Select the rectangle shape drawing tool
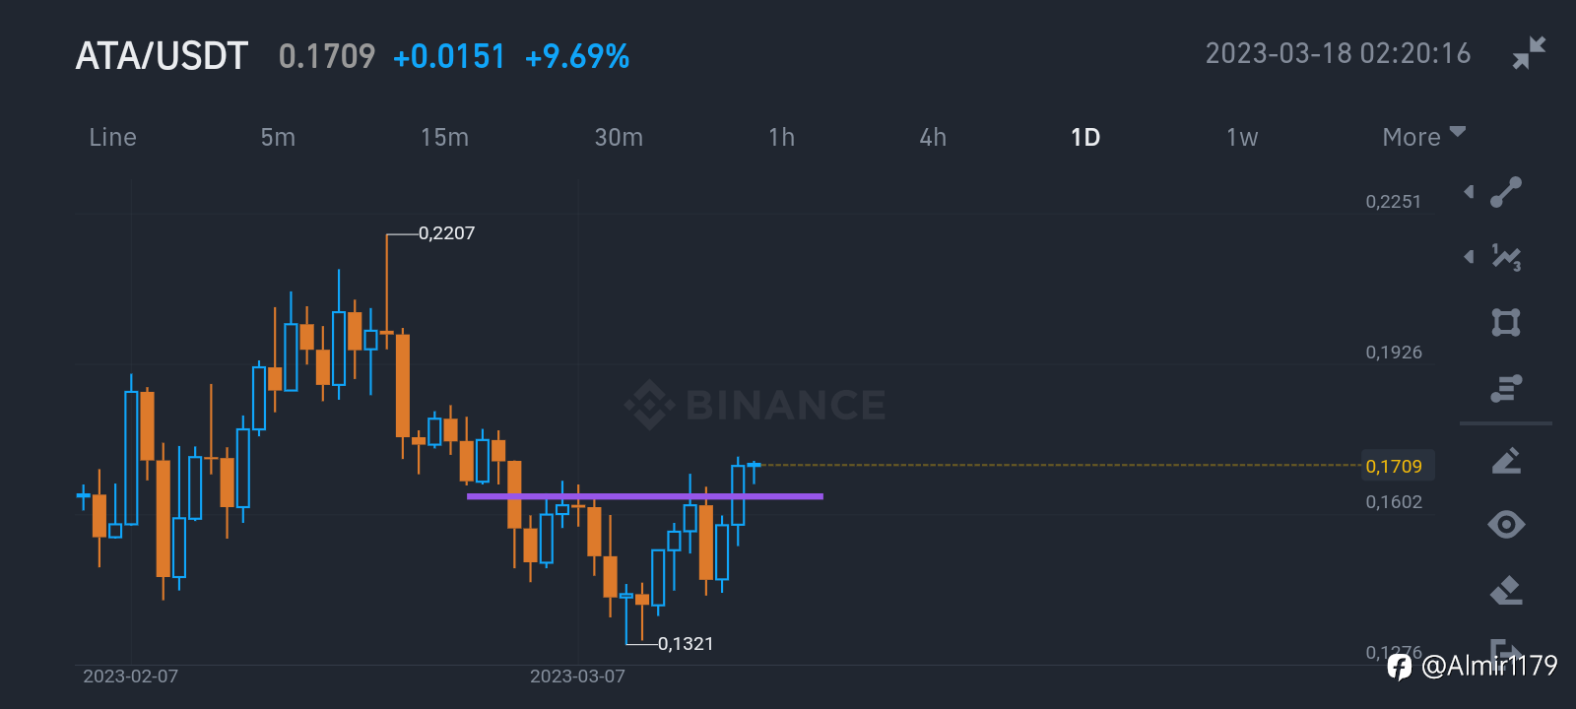The width and height of the screenshot is (1576, 709). point(1506,323)
